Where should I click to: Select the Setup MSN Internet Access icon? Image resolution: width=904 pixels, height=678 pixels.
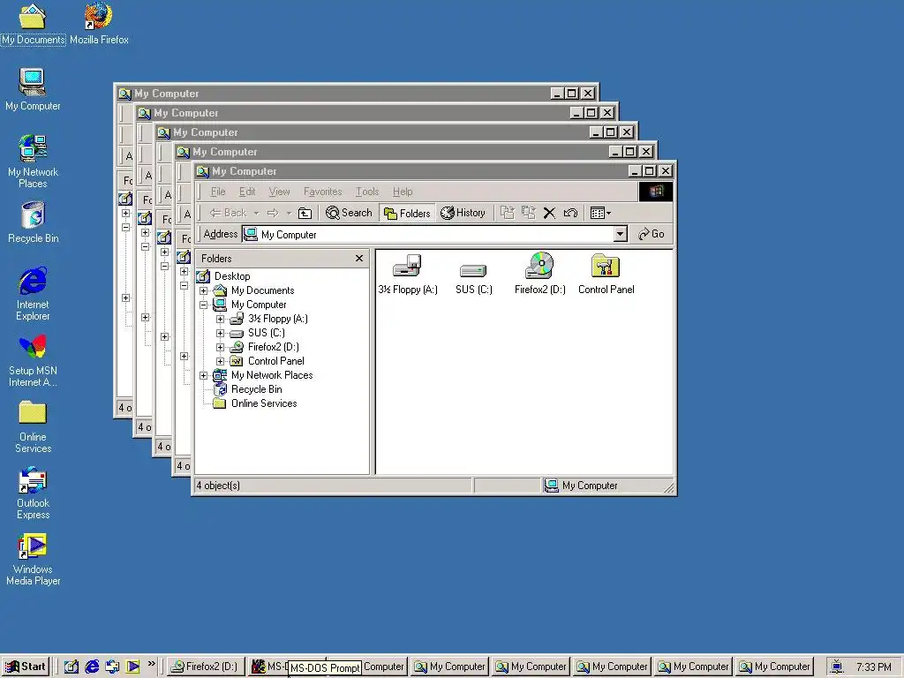click(x=33, y=360)
